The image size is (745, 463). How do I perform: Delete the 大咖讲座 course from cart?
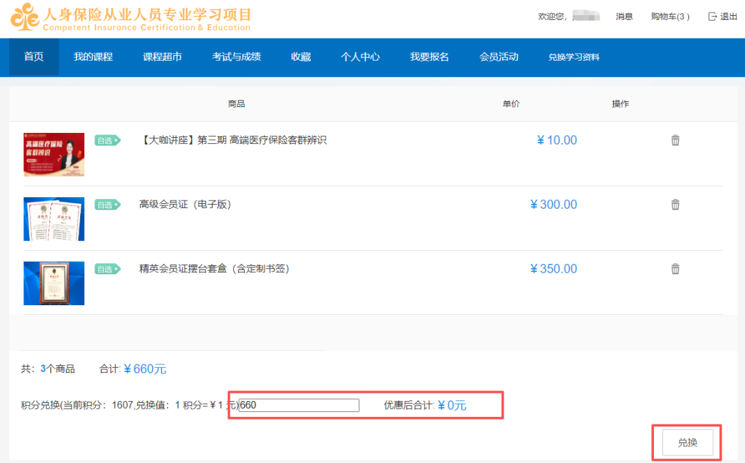(675, 141)
